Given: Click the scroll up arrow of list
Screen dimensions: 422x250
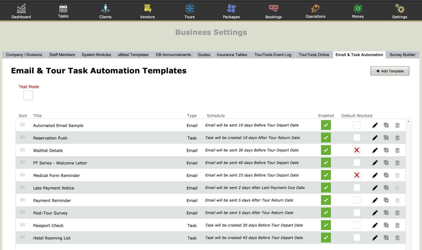Looking at the screenshot, I should click(x=408, y=122).
